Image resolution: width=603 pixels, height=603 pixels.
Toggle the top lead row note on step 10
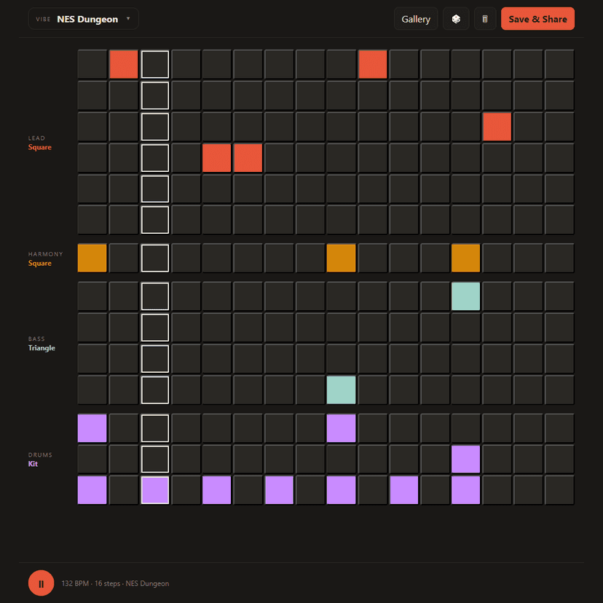tap(372, 64)
